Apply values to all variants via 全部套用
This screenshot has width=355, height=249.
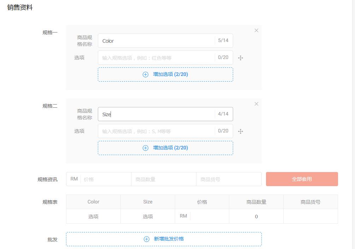point(302,179)
